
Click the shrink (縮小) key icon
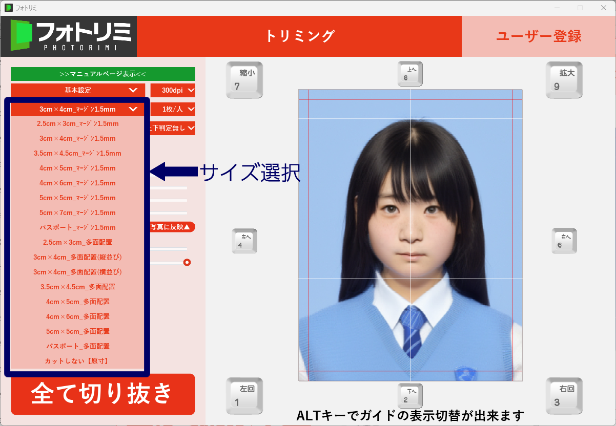pos(244,80)
